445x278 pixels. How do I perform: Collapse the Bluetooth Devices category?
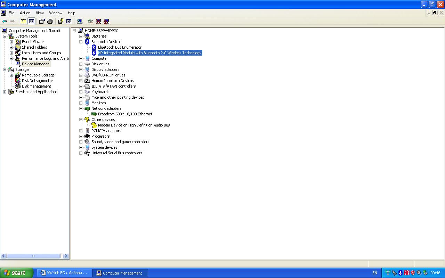click(x=81, y=42)
